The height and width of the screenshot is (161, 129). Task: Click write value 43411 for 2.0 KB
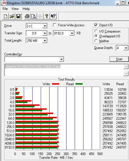coord(108,98)
